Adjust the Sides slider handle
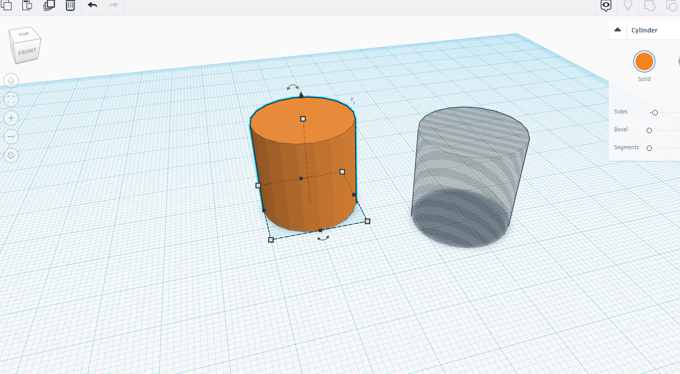The width and height of the screenshot is (680, 374). (655, 113)
